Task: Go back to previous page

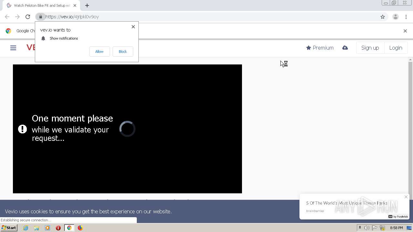Action: (7, 17)
